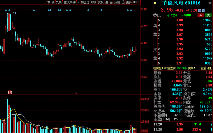Click the 流通股 value 44.80亿
The image size is (213, 133).
point(206,111)
